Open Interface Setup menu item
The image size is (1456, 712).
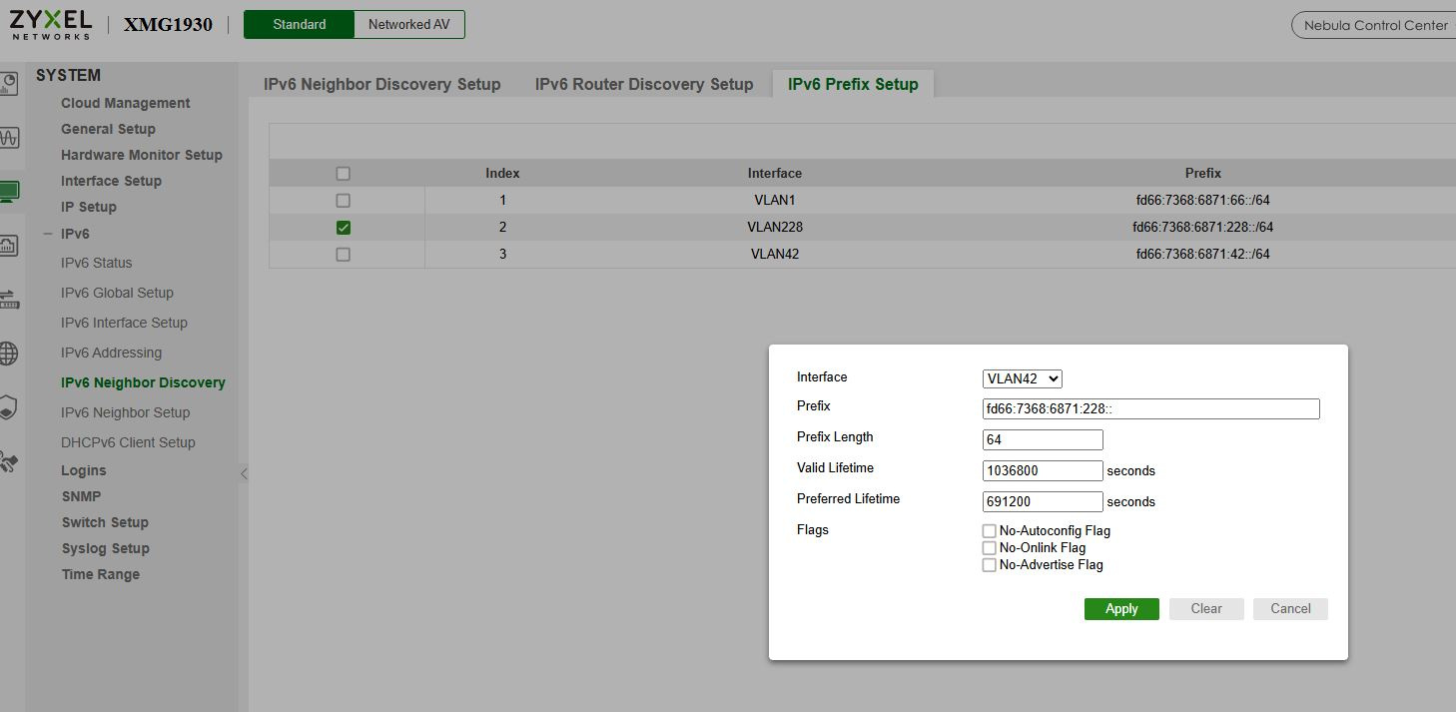point(111,181)
